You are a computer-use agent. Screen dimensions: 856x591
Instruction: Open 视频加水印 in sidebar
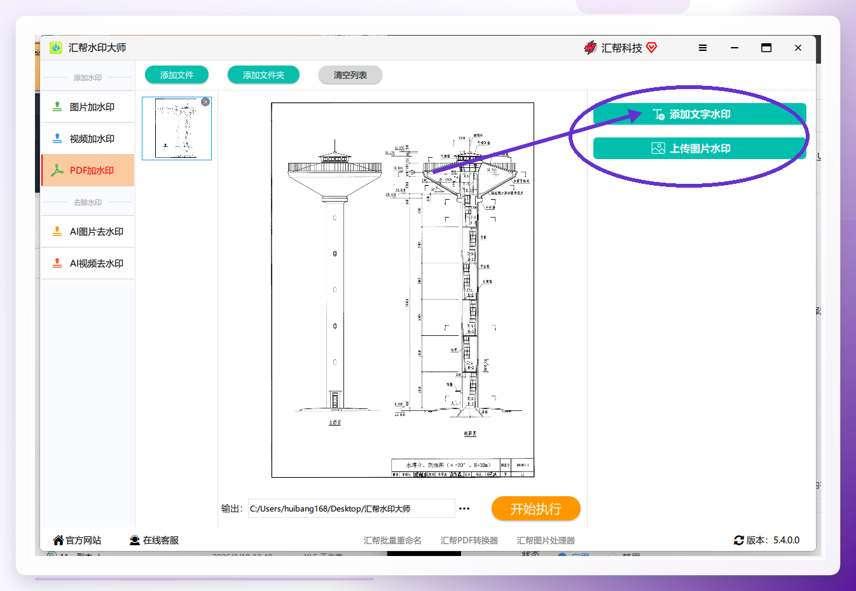88,139
